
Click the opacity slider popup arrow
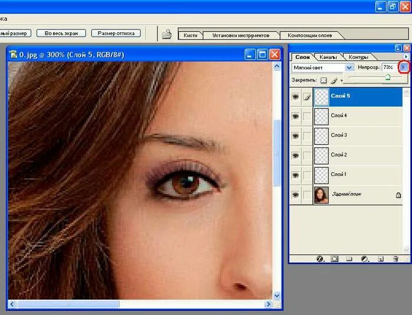tap(403, 67)
